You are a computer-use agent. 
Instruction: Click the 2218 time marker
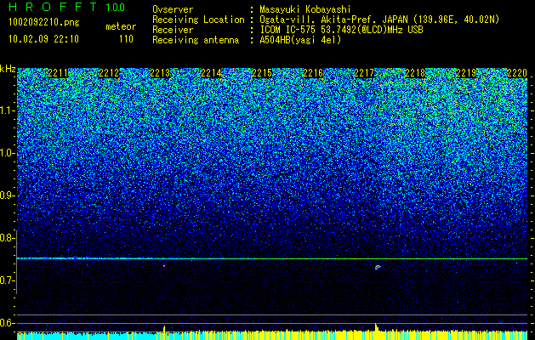(415, 72)
